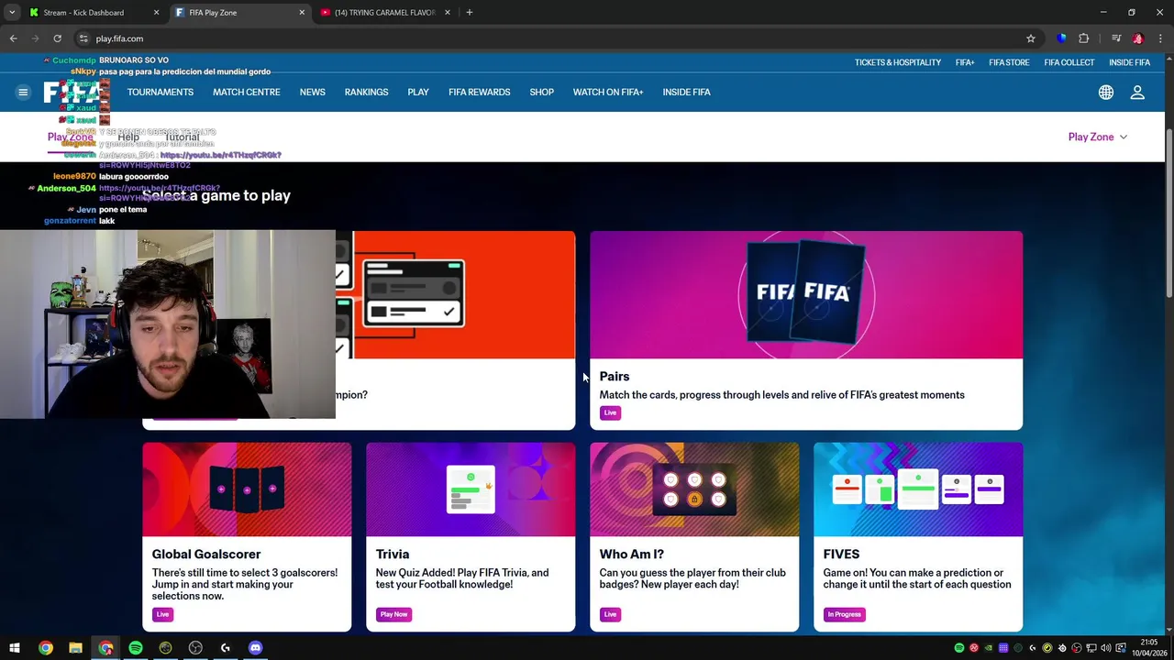Expand the Play Zone dropdown on the right
The height and width of the screenshot is (660, 1174).
(x=1098, y=137)
